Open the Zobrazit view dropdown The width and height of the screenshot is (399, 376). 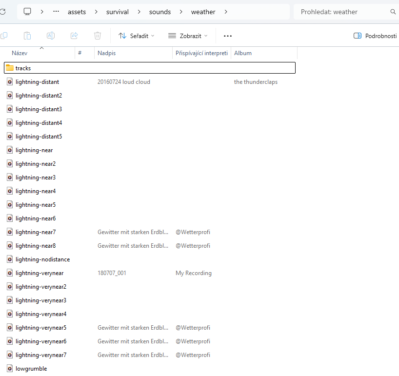pos(188,36)
